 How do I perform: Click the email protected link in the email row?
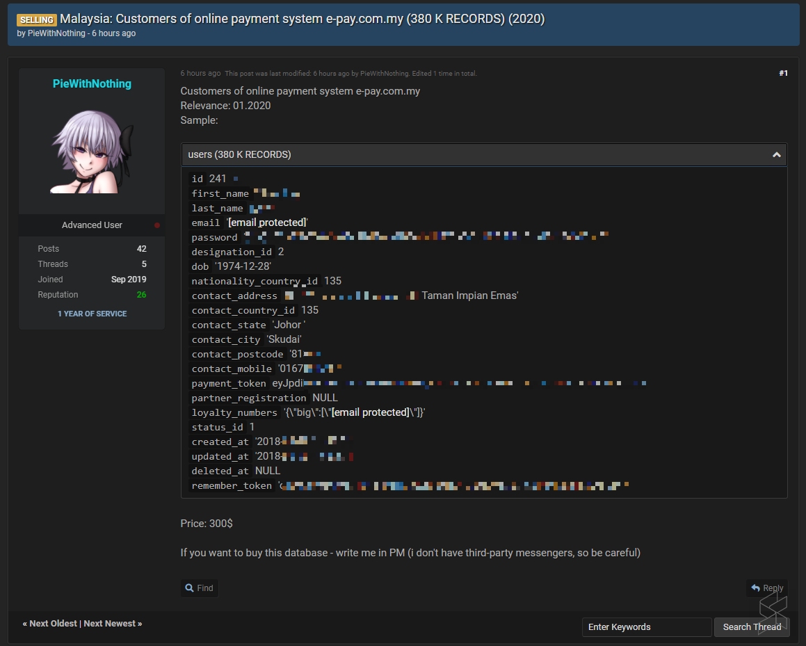(x=267, y=223)
